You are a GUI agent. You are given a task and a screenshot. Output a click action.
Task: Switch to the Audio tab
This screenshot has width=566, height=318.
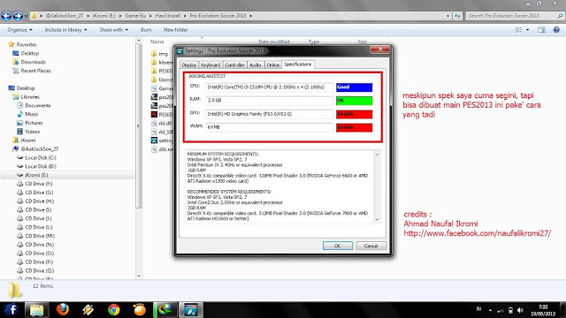[256, 64]
